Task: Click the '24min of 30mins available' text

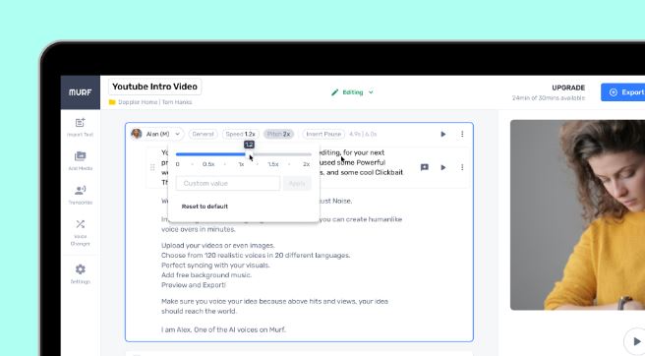Action: (549, 98)
